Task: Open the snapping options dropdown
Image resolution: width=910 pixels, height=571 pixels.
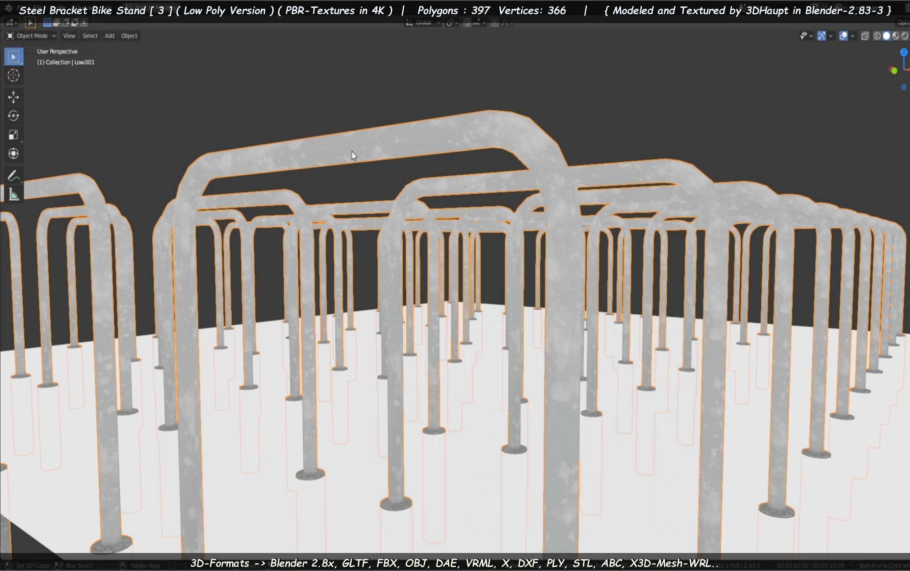Action: tap(479, 23)
